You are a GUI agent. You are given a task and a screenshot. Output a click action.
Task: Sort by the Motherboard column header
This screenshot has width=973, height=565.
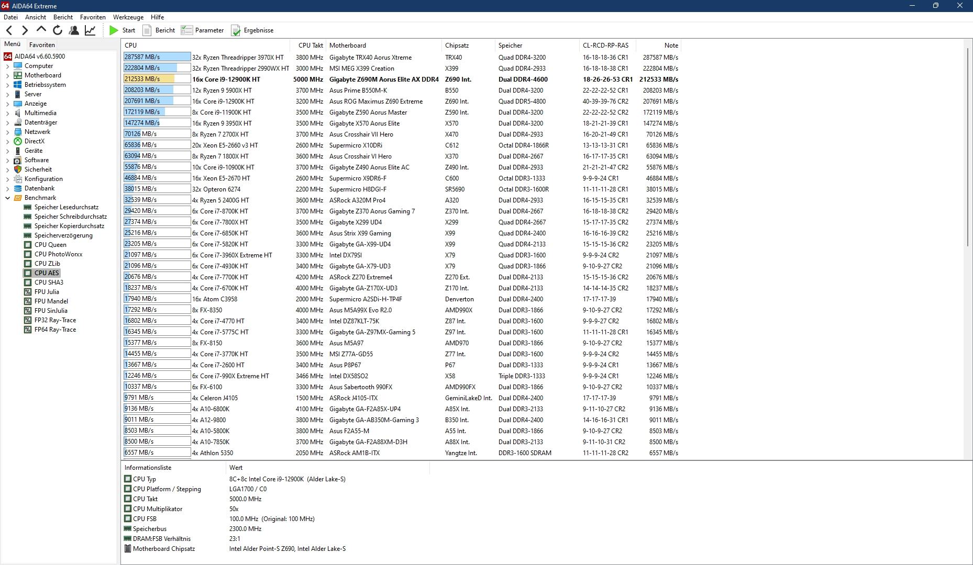(383, 46)
